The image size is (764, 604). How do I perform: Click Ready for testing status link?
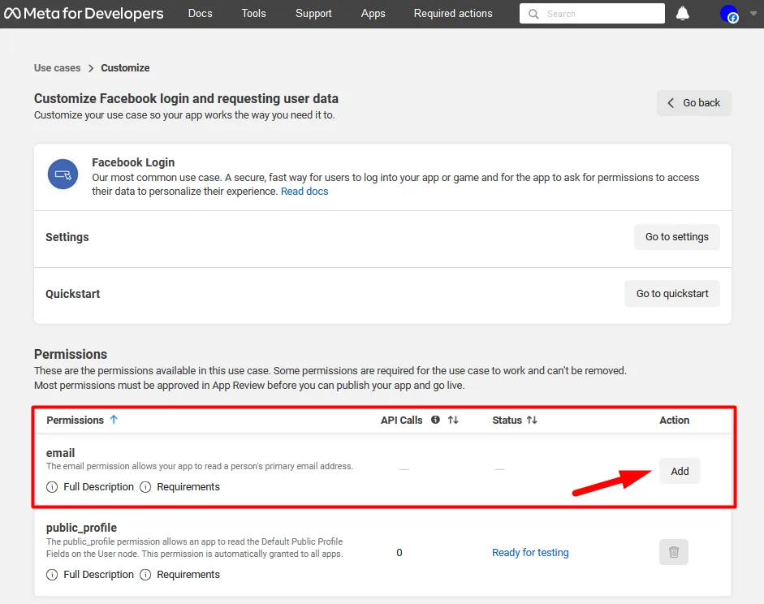pyautogui.click(x=530, y=552)
